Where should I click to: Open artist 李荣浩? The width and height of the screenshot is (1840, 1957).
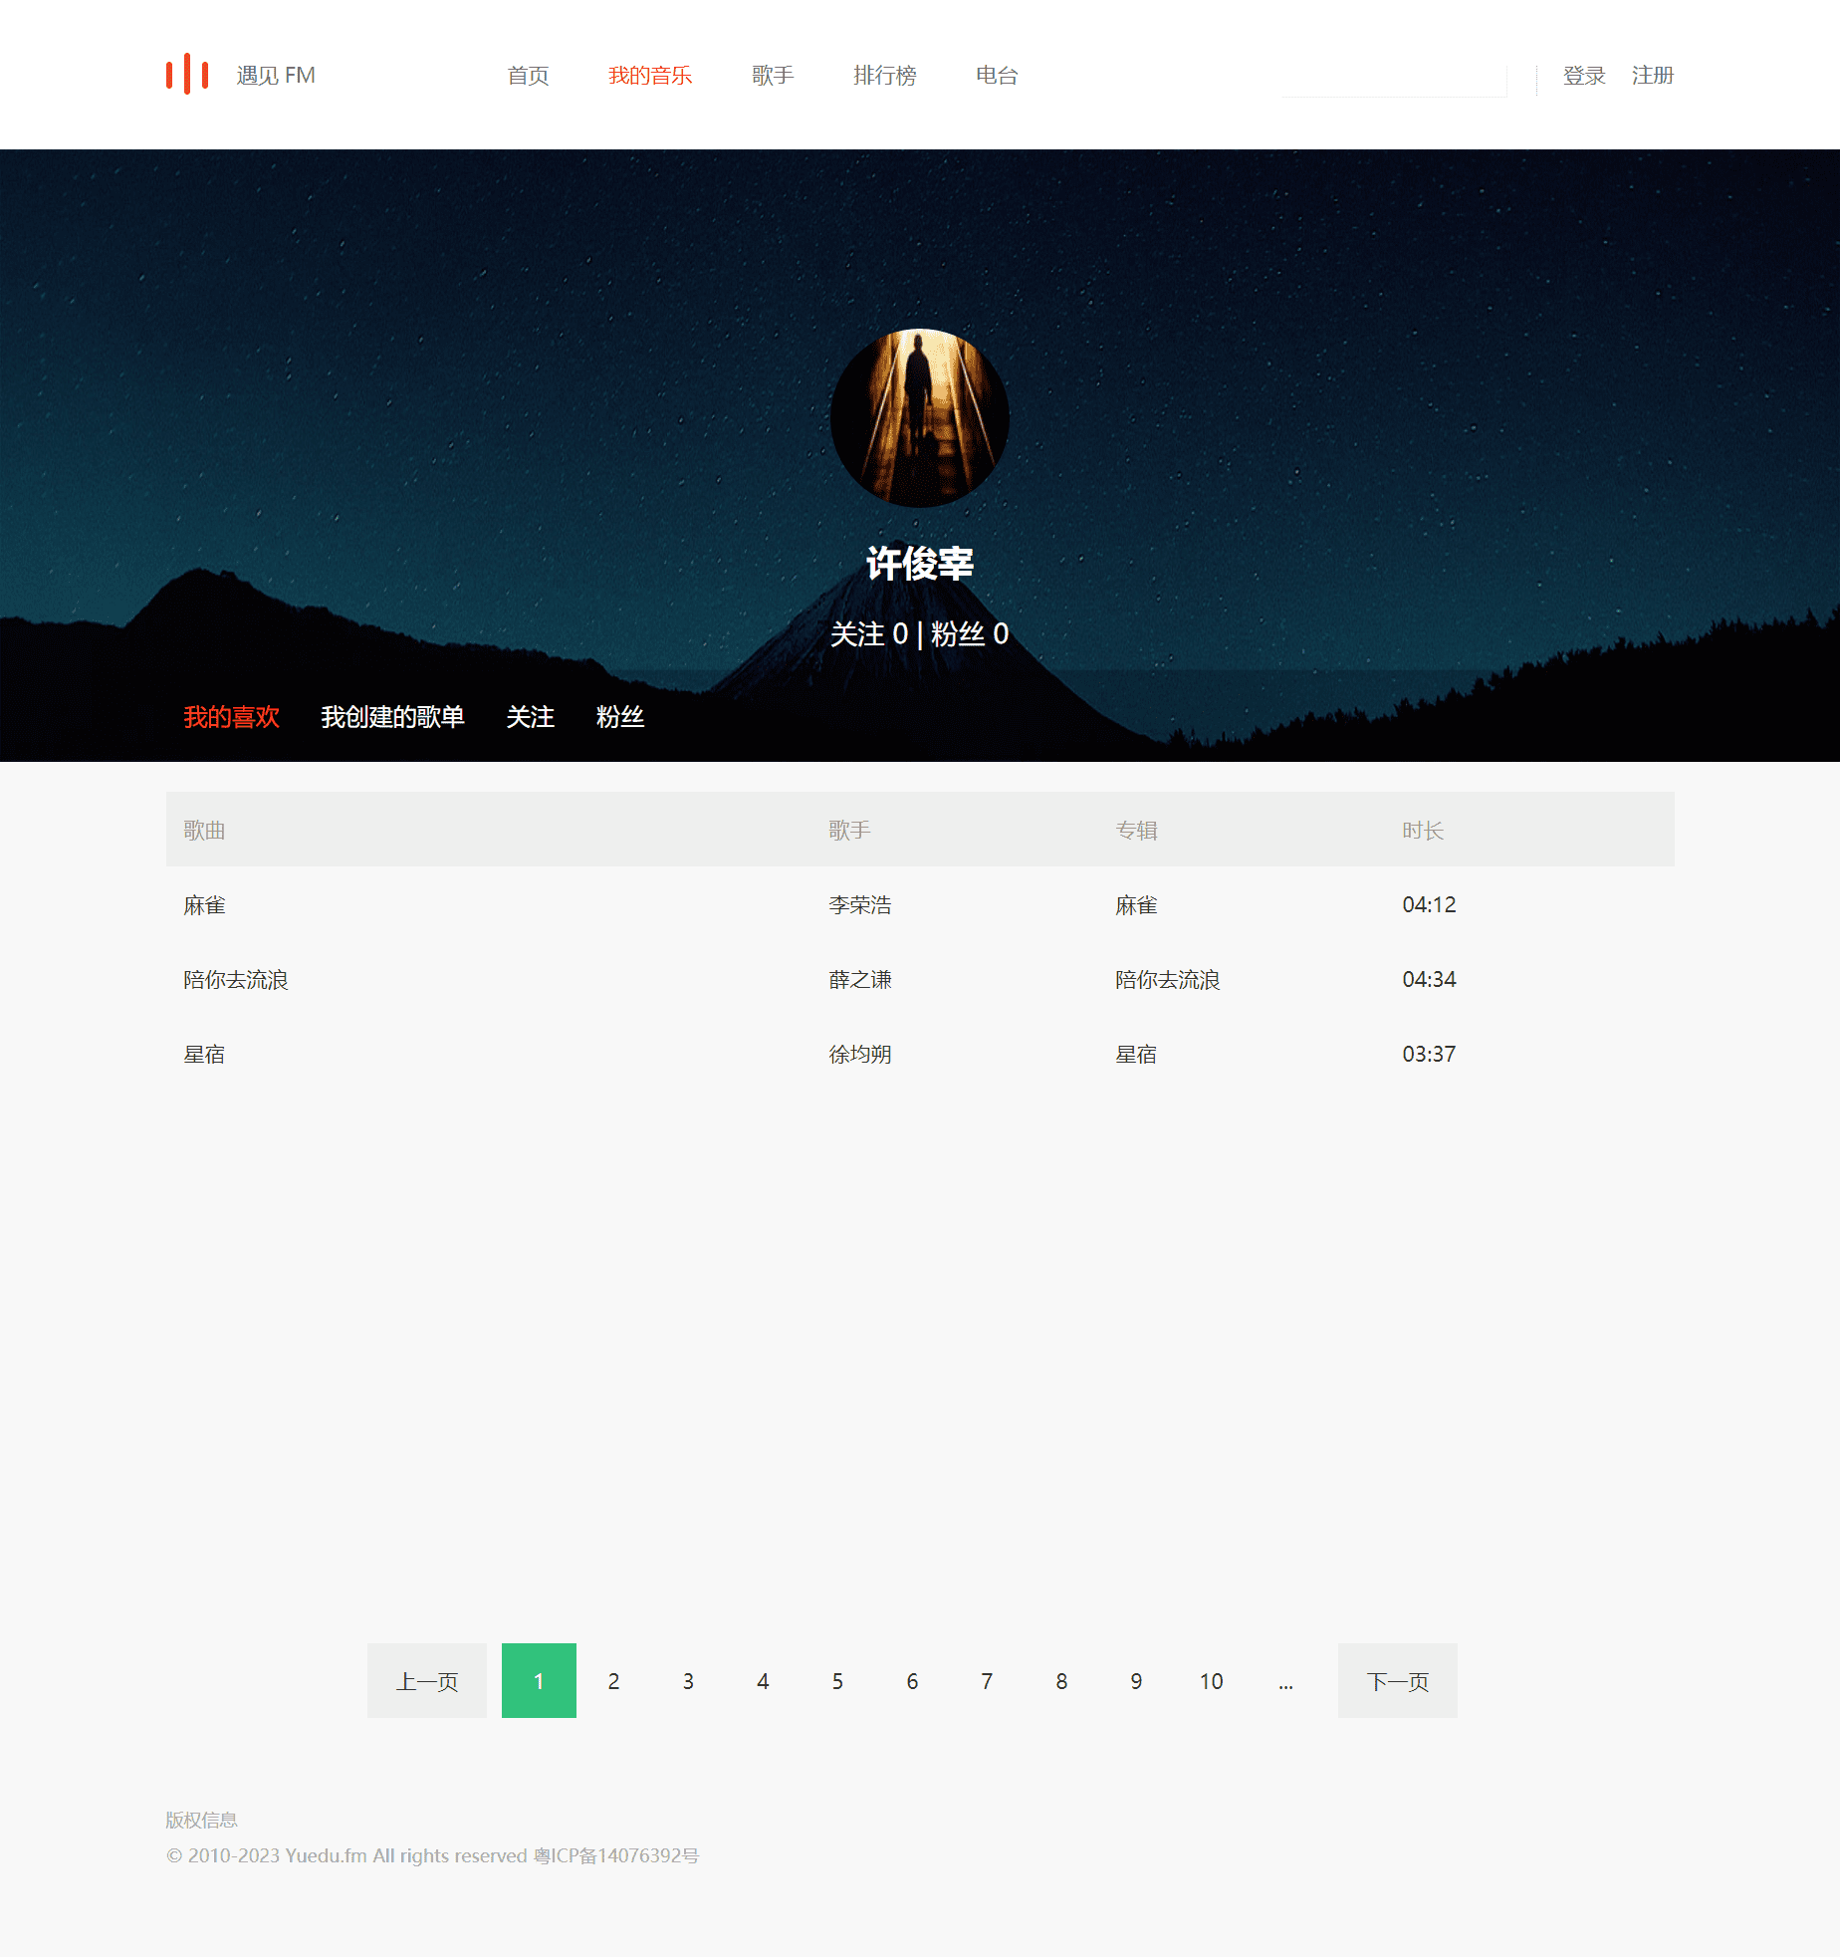point(860,905)
